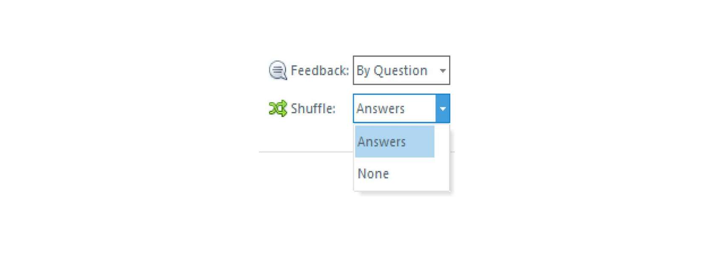Click the Shuffle field showing Answers
Screen dimensions: 714x253
click(x=401, y=109)
